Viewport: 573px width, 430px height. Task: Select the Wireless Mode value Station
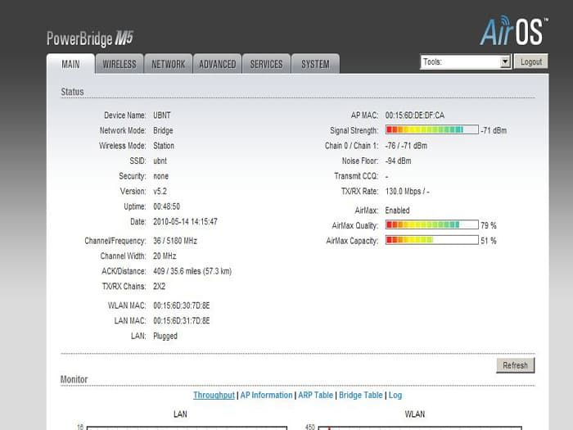164,146
